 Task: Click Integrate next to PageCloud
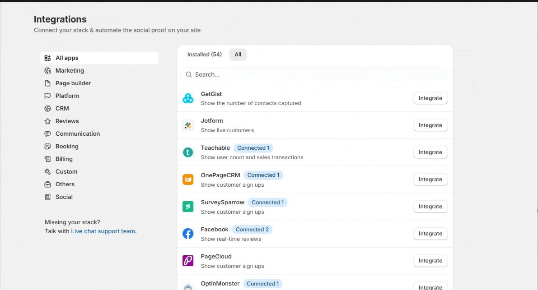point(430,261)
